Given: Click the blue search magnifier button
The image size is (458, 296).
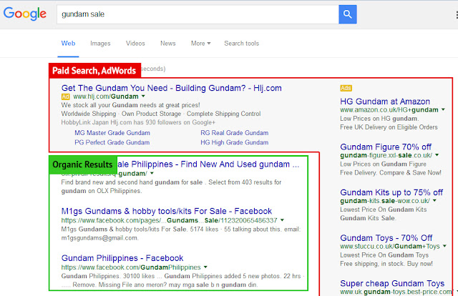Looking at the screenshot, I should point(348,14).
